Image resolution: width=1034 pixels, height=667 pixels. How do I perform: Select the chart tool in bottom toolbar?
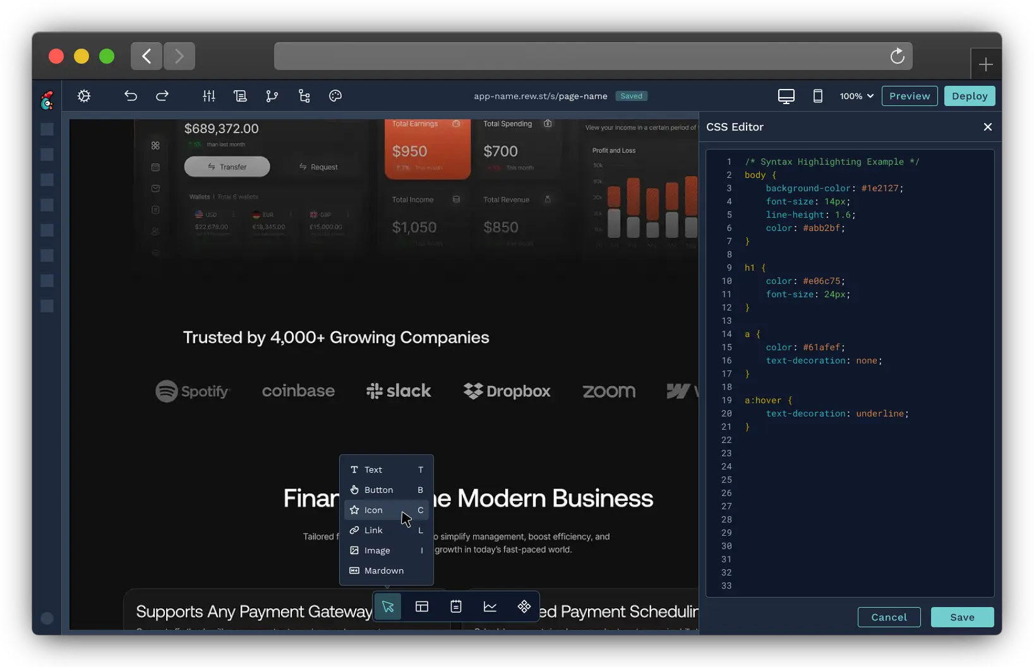pos(490,606)
